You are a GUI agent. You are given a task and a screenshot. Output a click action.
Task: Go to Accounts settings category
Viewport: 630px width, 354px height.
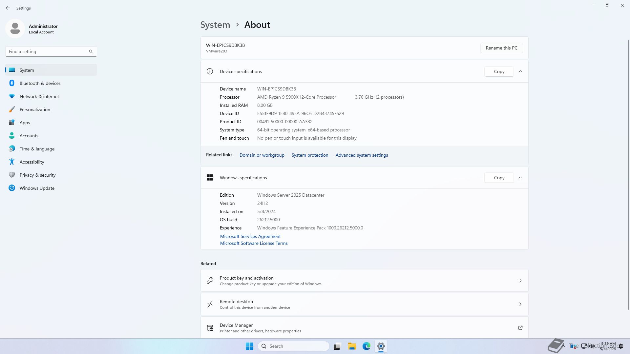point(29,136)
